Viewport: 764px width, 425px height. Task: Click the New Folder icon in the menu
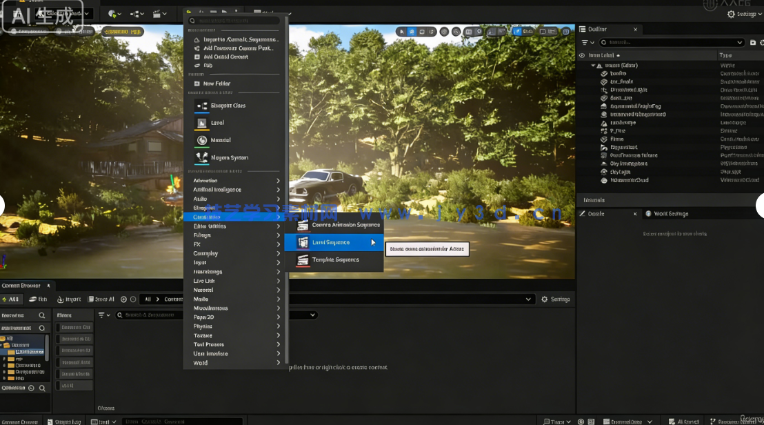tap(197, 83)
